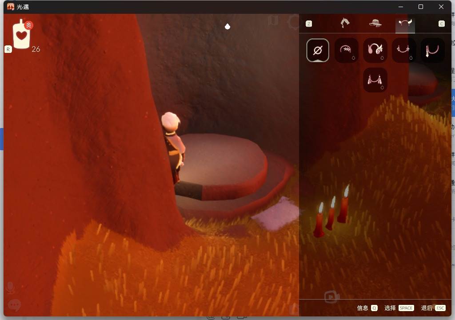Click the pink-haired player character

(174, 147)
